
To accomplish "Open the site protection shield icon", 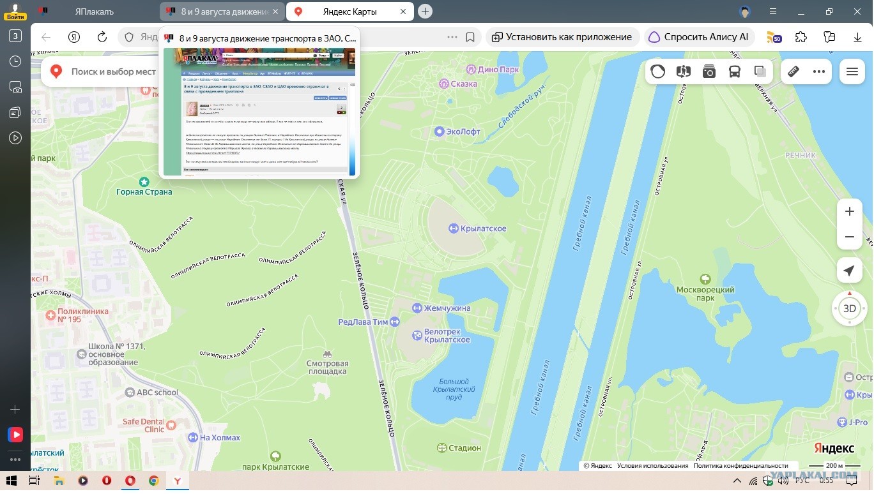I will coord(129,37).
